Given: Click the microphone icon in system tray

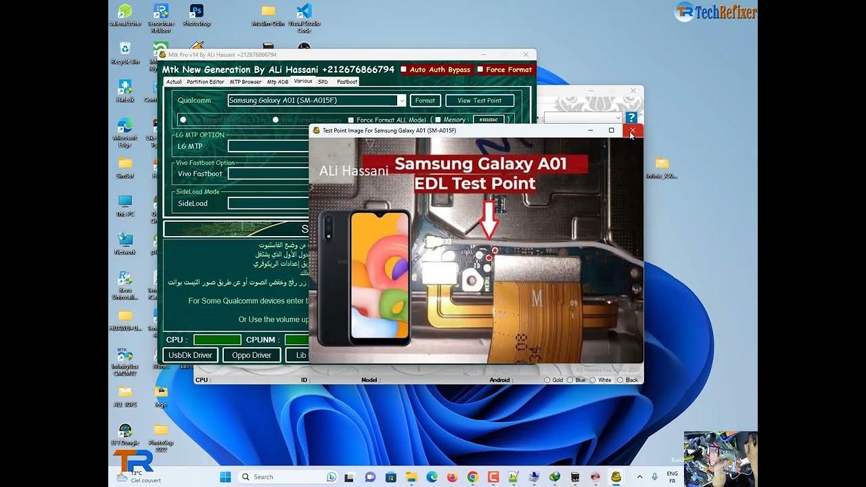Looking at the screenshot, I should (654, 477).
